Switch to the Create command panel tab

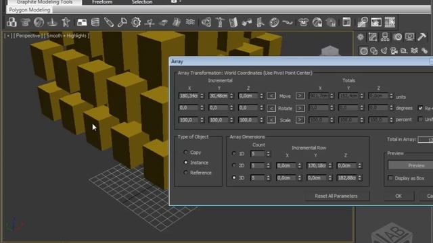pyautogui.click(x=361, y=37)
